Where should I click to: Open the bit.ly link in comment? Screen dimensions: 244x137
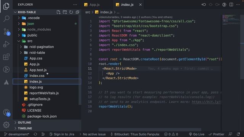206,102
